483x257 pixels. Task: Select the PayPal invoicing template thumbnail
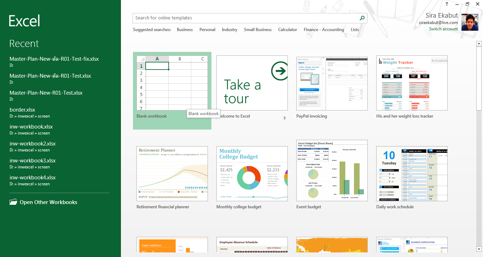pyautogui.click(x=332, y=83)
